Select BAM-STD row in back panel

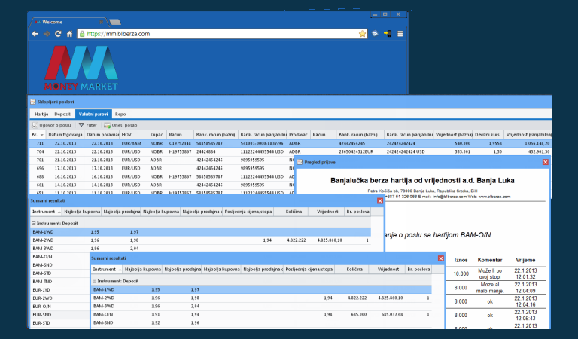[x=60, y=273]
